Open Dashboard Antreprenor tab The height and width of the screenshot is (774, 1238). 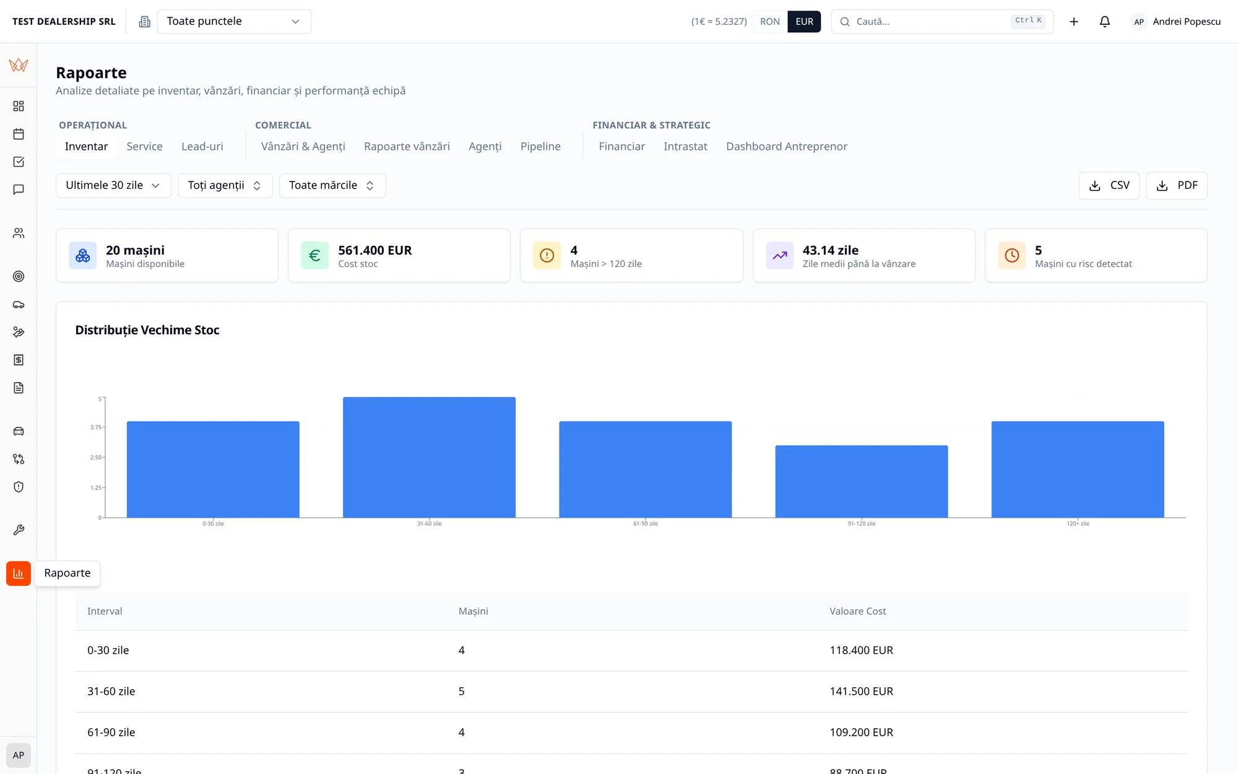tap(786, 147)
